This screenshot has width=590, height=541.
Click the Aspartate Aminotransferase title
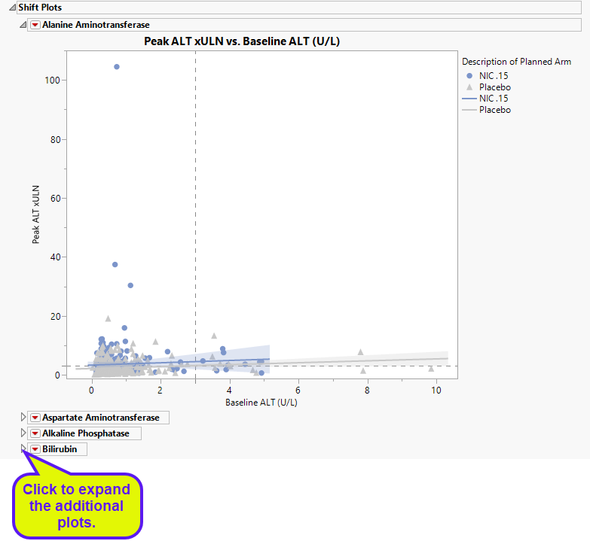101,418
